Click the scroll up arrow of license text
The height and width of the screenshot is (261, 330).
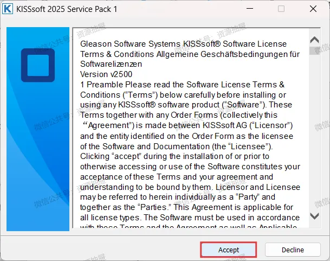[x=314, y=40]
